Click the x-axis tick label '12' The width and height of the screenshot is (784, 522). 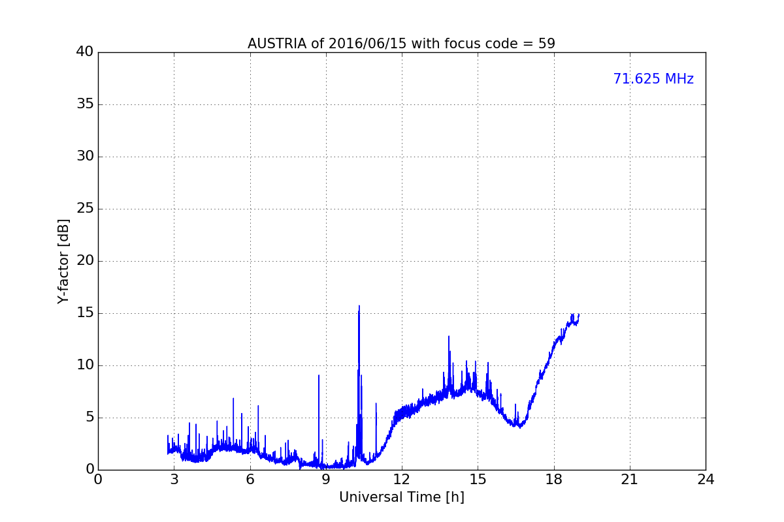[x=402, y=480]
